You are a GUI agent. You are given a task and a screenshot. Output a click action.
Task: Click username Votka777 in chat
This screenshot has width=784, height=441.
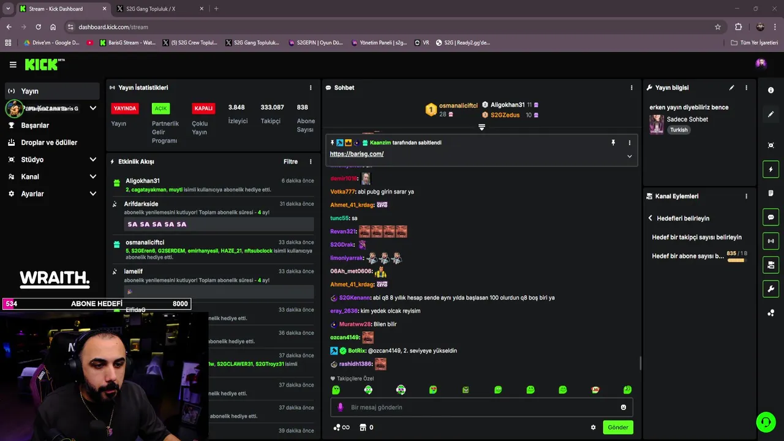click(342, 192)
